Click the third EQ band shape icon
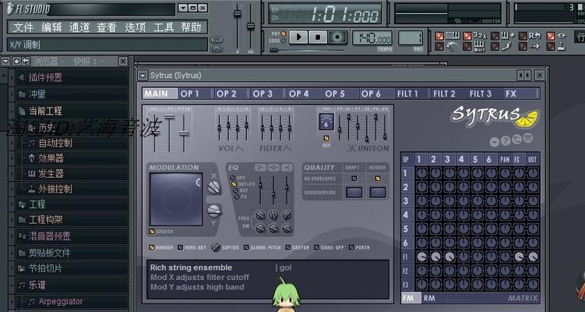This screenshot has height=312, width=585. (x=287, y=168)
